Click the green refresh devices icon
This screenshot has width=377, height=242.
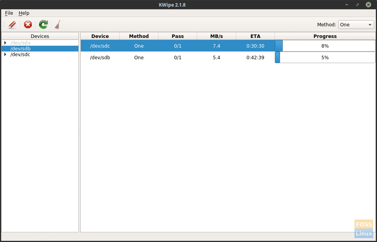(43, 24)
